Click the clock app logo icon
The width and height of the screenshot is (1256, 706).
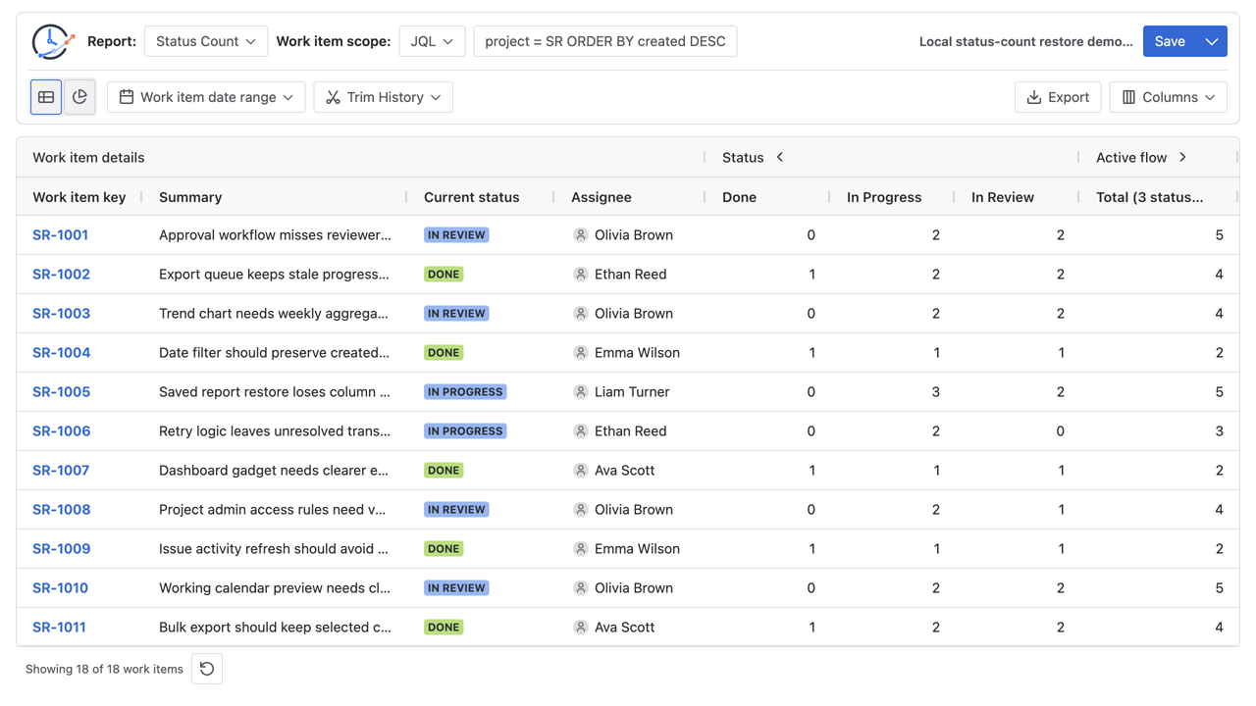[53, 41]
